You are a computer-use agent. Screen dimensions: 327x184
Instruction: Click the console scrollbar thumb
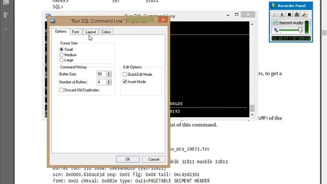(252, 108)
